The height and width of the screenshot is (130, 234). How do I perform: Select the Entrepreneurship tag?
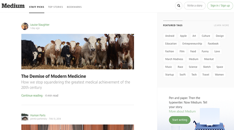point(192,44)
